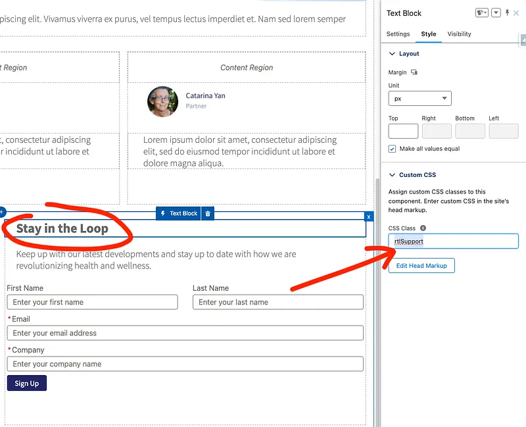
Task: Click the First Name input field
Action: (92, 302)
